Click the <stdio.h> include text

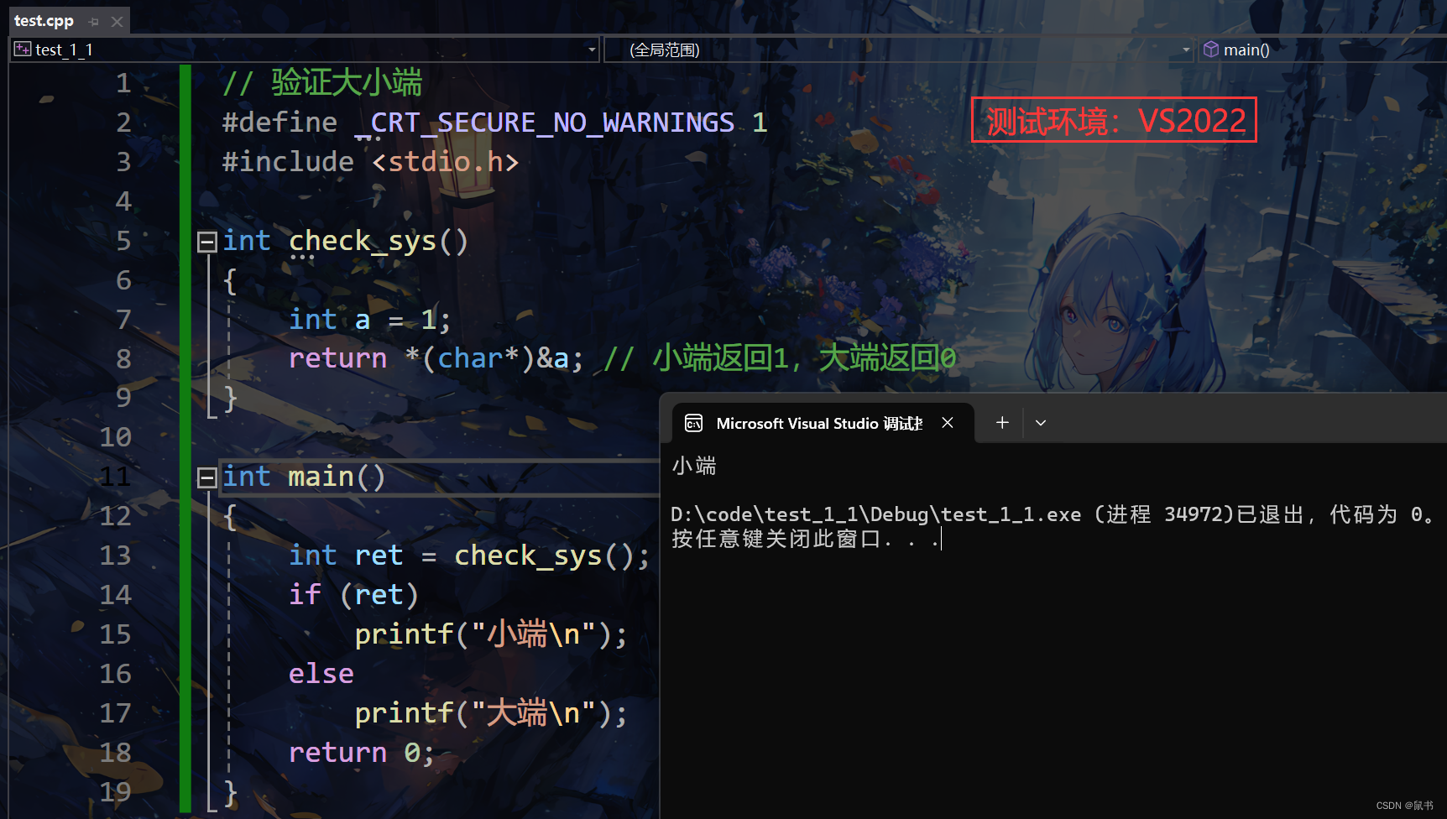pyautogui.click(x=445, y=162)
